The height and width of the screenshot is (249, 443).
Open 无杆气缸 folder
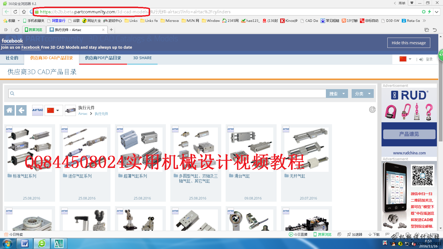297,176
